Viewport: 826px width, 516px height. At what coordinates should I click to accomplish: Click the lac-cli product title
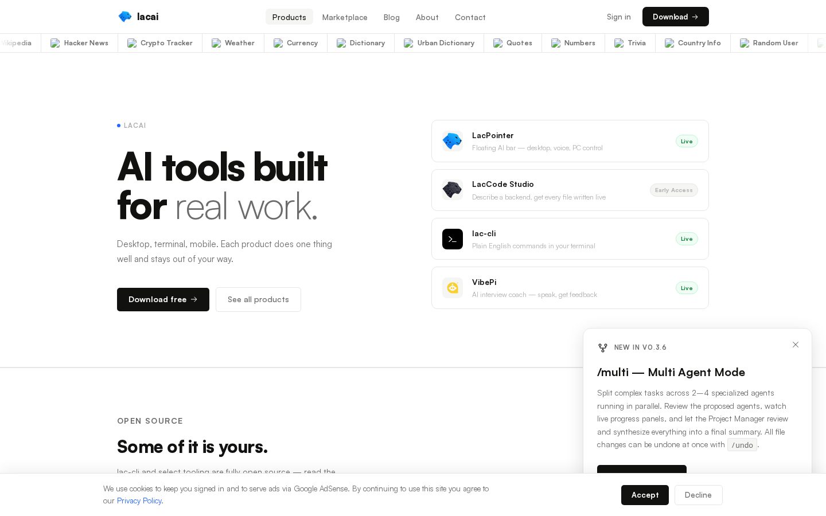click(x=484, y=233)
